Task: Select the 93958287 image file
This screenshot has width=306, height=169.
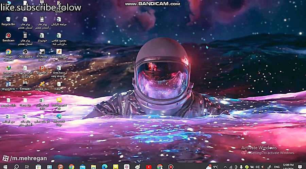Action: (x=25, y=86)
